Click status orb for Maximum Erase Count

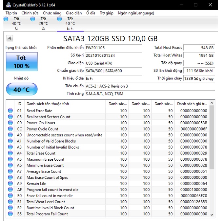[10, 159]
